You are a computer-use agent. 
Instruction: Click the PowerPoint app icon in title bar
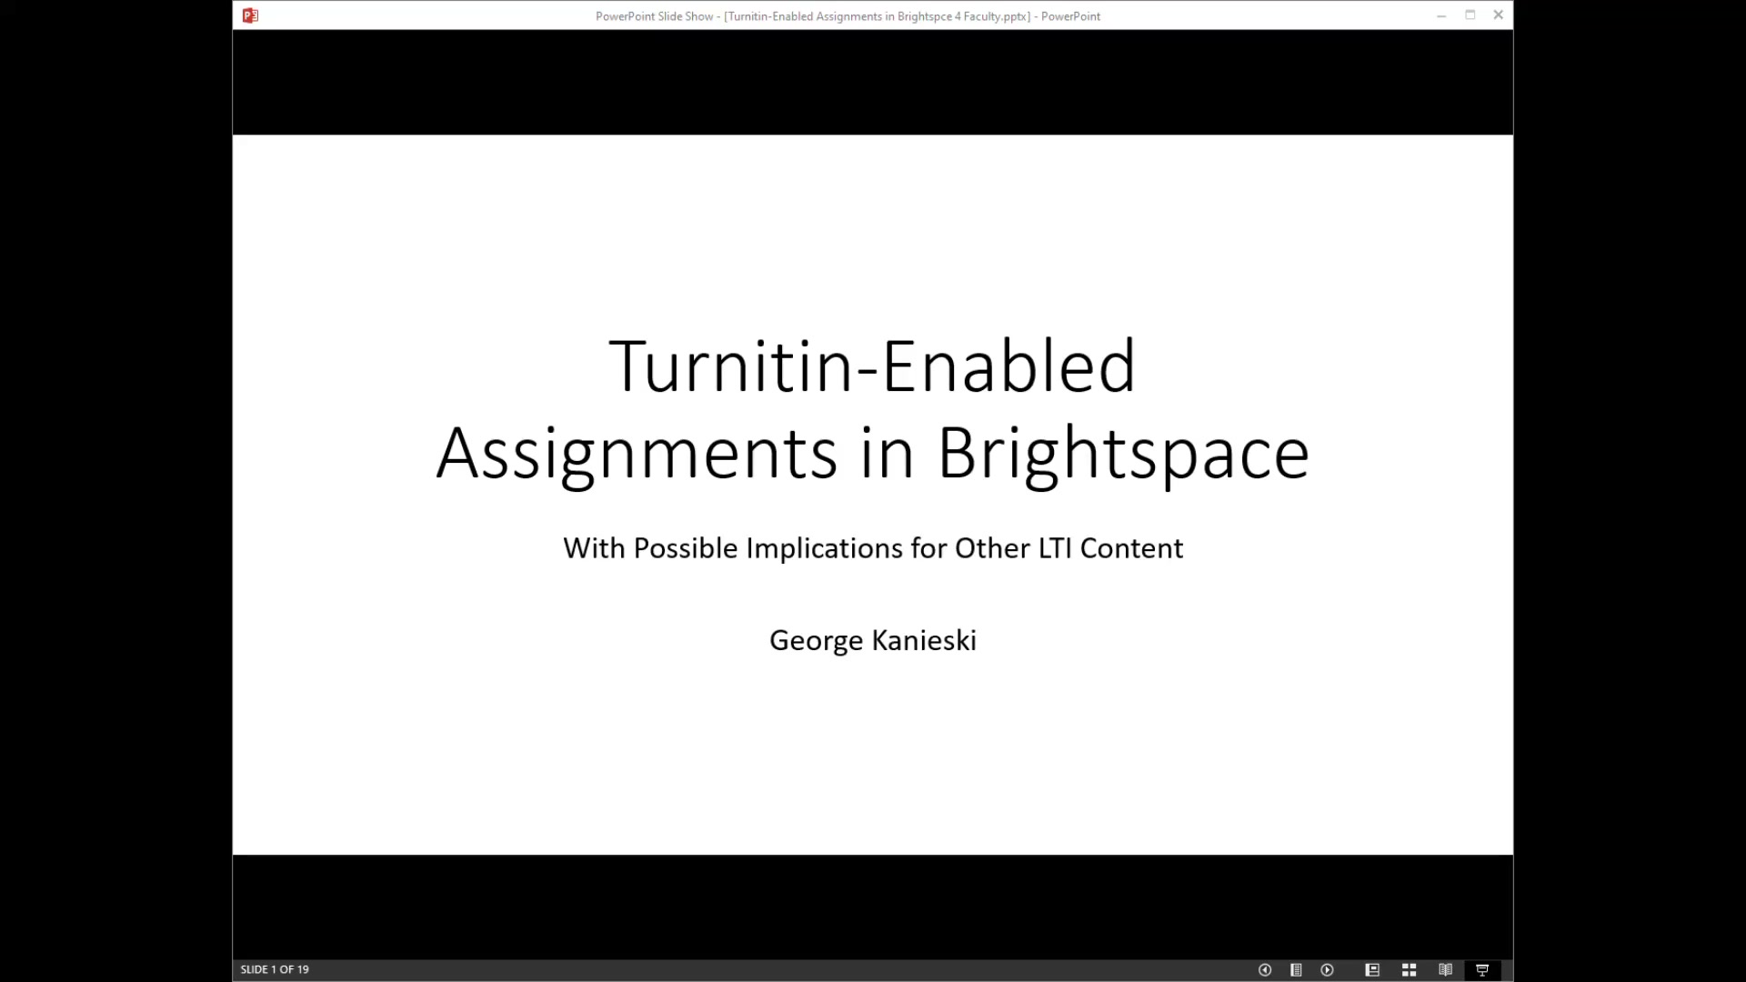coord(251,15)
